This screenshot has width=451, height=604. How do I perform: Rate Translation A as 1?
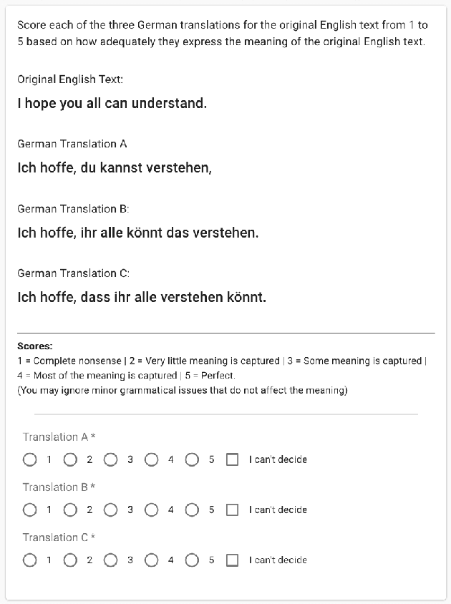tap(30, 459)
